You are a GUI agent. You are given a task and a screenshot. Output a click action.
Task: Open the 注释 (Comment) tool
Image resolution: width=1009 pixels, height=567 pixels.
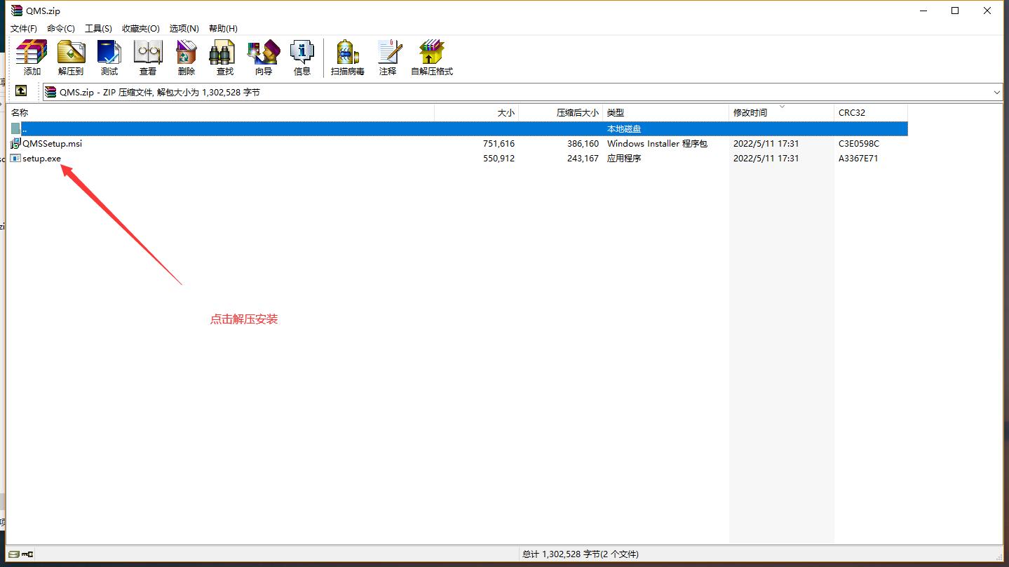(388, 57)
